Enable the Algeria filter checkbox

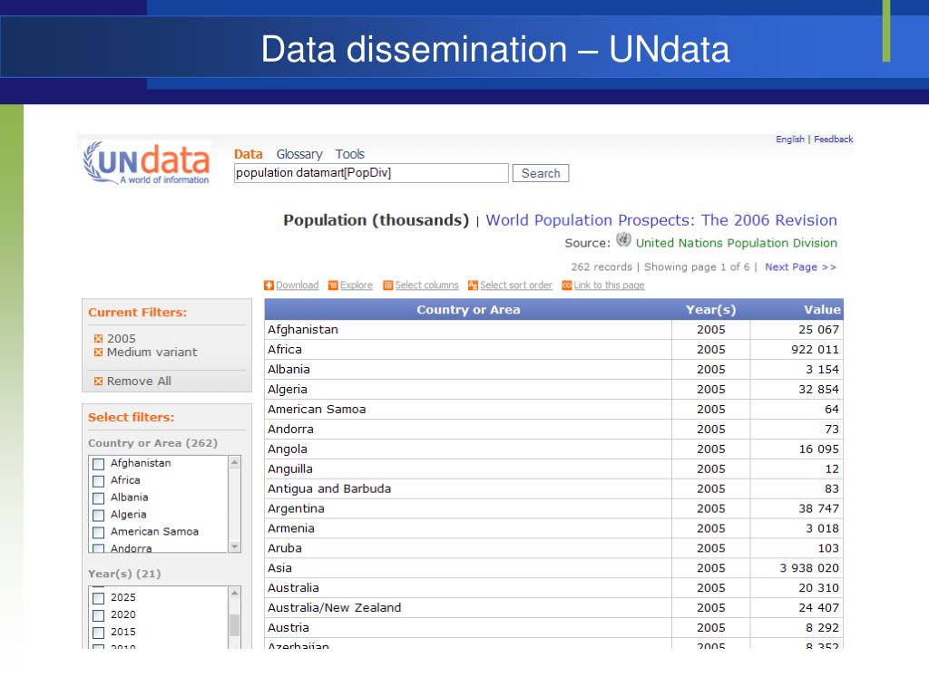(x=99, y=515)
